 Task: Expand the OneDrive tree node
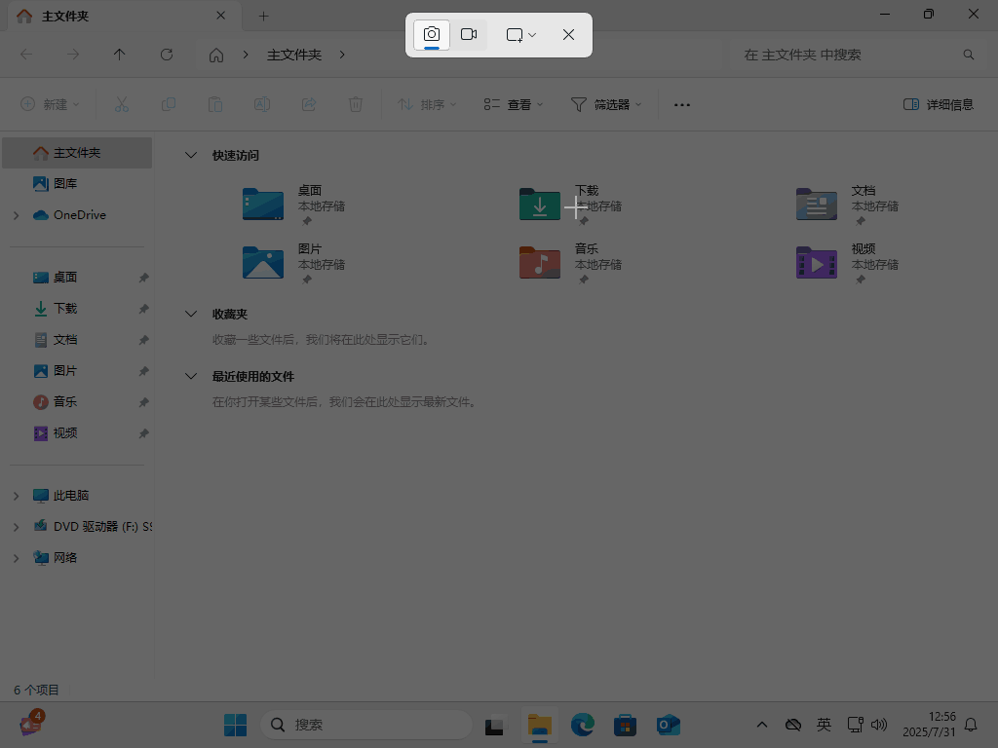coord(17,215)
